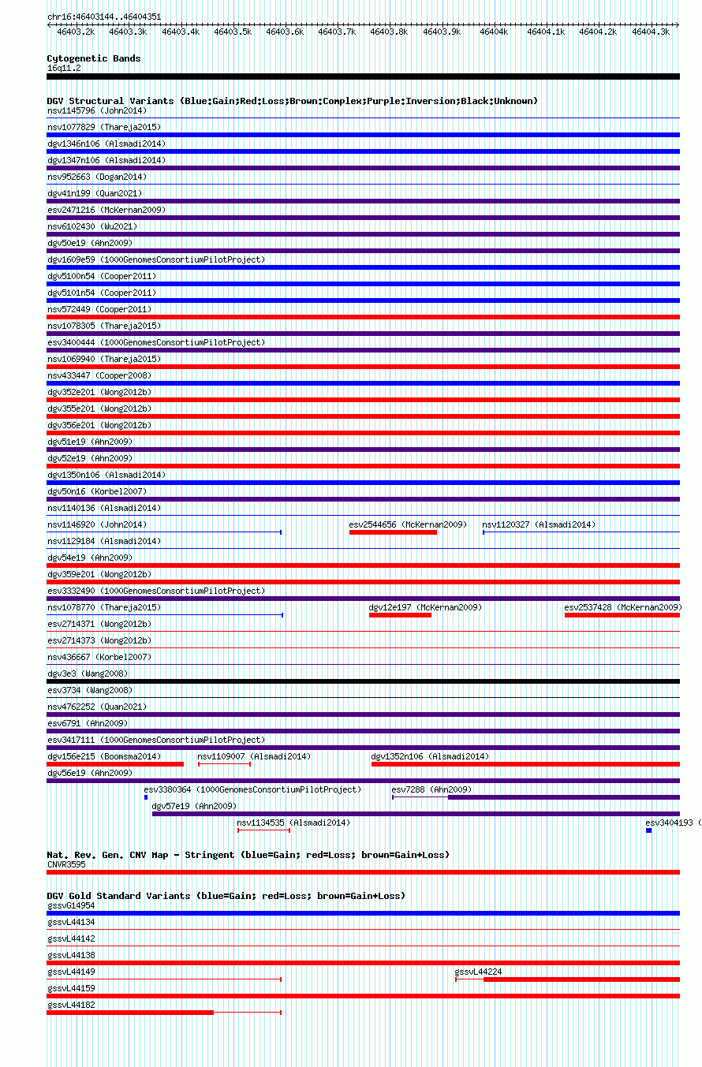This screenshot has height=1067, width=702.
Task: Select variant nsv1077829 (Thareja2015)
Action: [x=363, y=135]
